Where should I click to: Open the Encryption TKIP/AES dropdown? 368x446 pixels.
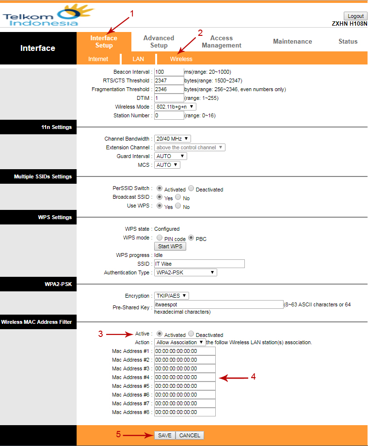tap(172, 296)
